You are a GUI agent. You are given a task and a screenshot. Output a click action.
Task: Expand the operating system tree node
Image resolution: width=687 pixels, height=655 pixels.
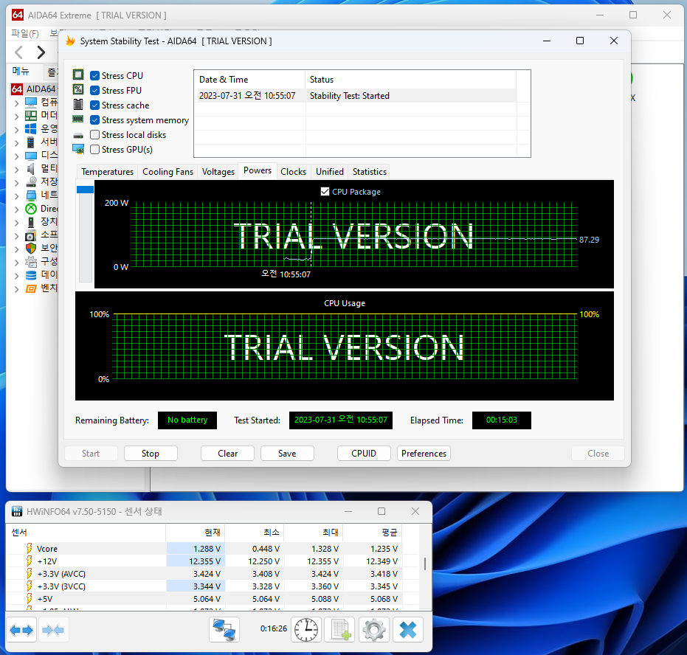[16, 130]
